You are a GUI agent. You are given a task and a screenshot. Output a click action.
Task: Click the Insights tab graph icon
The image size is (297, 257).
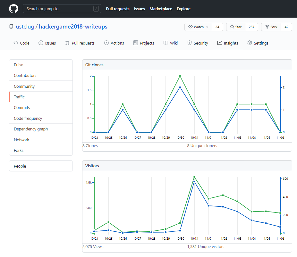pyautogui.click(x=220, y=43)
